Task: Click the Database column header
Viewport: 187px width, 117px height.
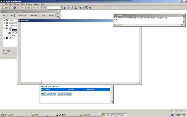Action: (x=54, y=90)
